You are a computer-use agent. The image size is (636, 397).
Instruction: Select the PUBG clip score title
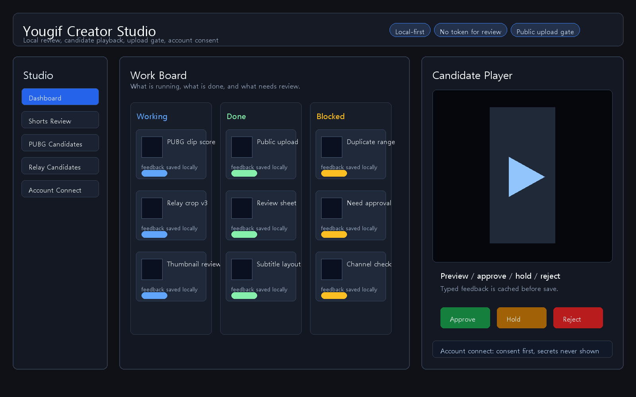(x=191, y=142)
